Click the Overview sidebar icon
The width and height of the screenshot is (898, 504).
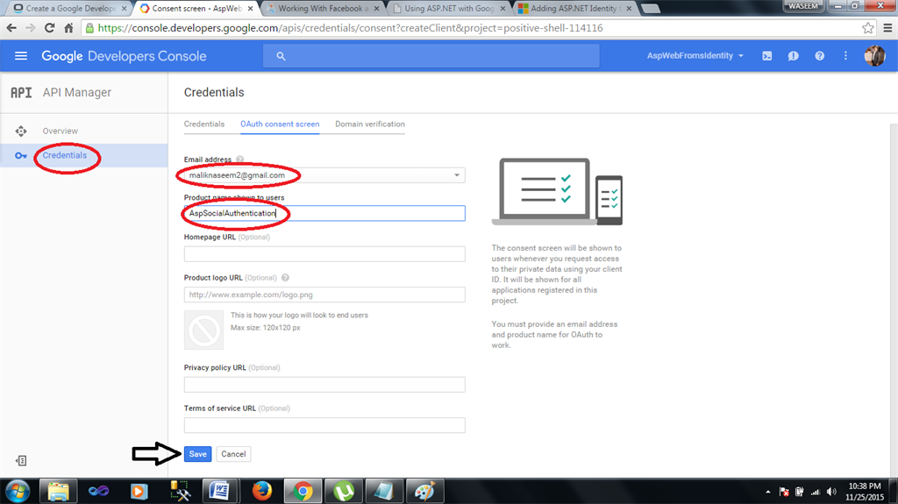21,131
